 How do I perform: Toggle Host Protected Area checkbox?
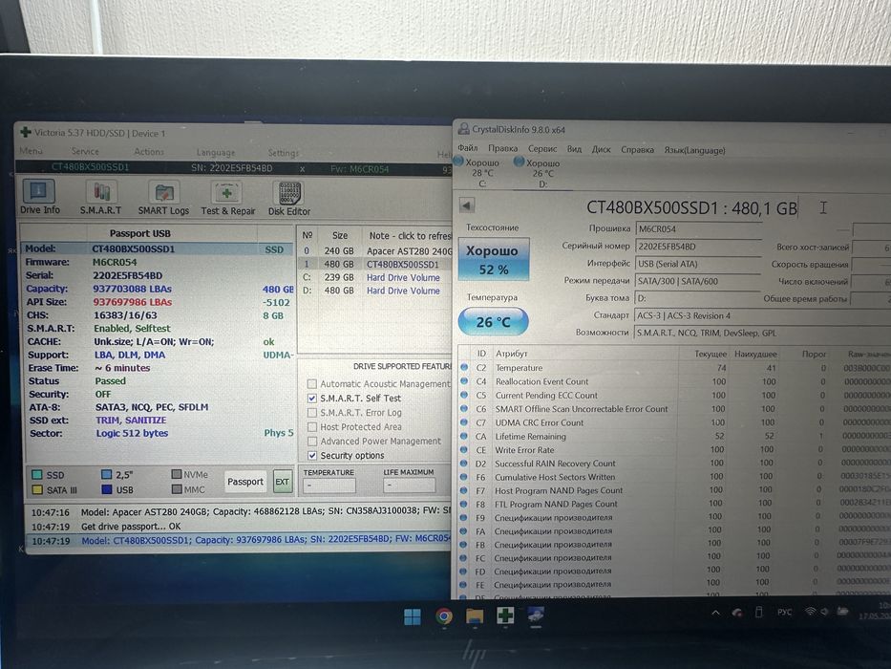312,426
